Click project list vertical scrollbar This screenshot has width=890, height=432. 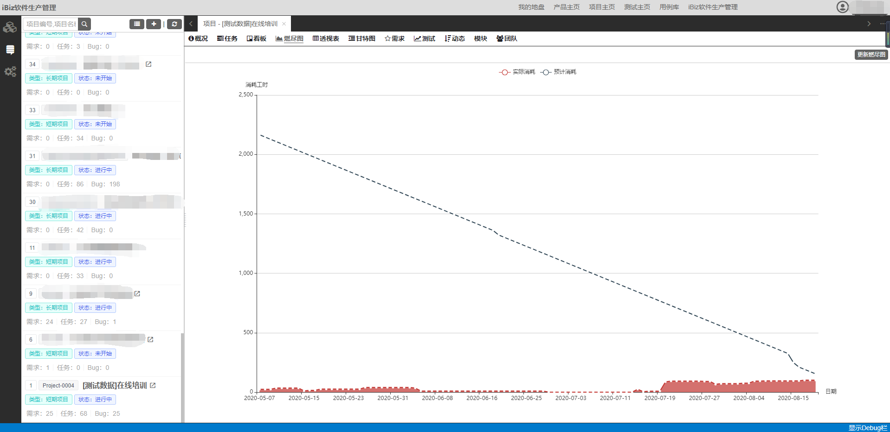point(182,378)
